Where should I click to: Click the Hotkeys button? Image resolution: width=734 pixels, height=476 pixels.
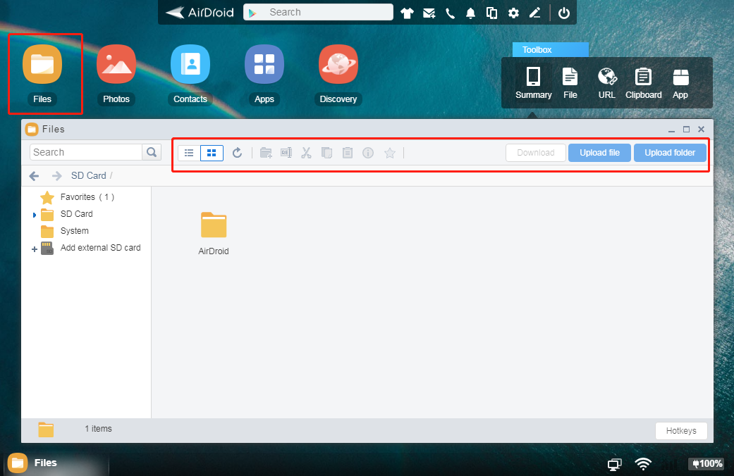pyautogui.click(x=680, y=431)
